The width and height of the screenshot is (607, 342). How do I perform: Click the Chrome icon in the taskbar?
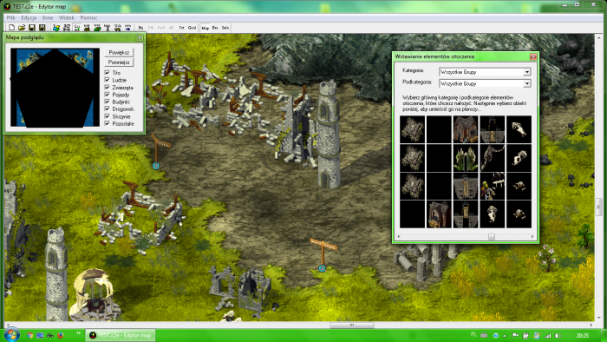pyautogui.click(x=30, y=335)
